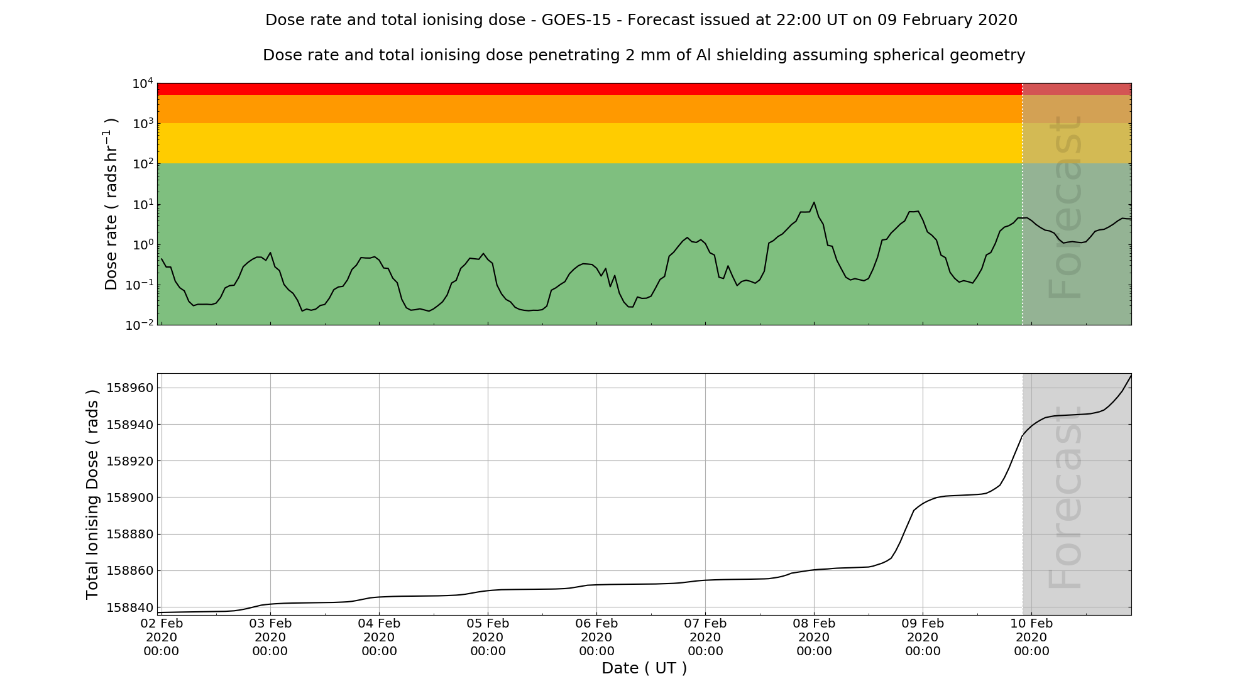The image size is (1257, 691).
Task: Click the 158900 tick label on the y-axis
Action: pos(129,498)
